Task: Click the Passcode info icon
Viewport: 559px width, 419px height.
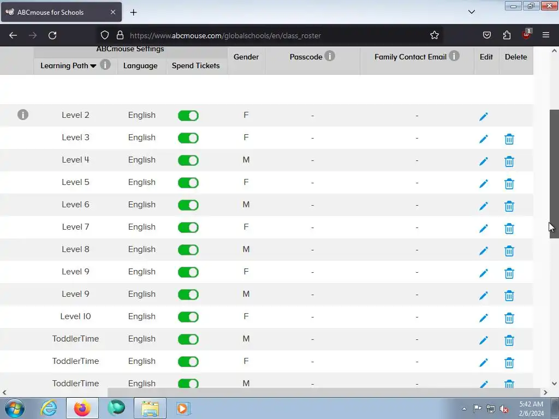Action: (x=330, y=56)
